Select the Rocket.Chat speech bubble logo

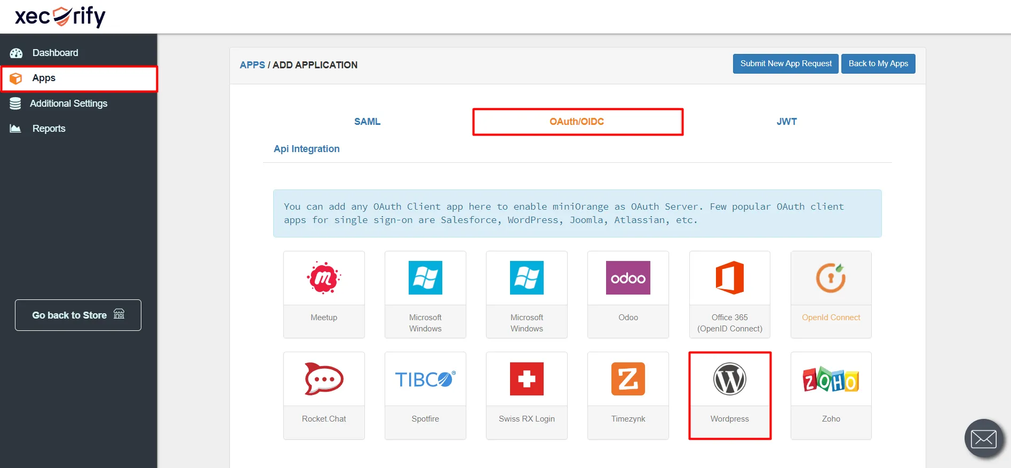click(x=324, y=379)
